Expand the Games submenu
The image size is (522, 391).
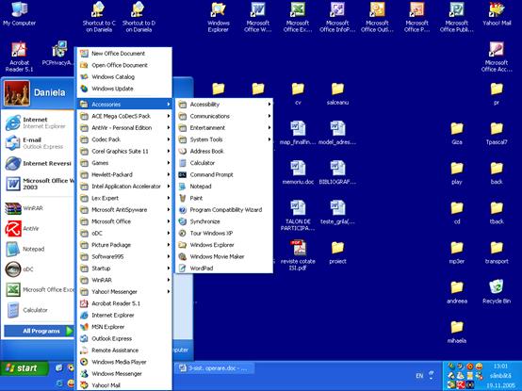124,163
